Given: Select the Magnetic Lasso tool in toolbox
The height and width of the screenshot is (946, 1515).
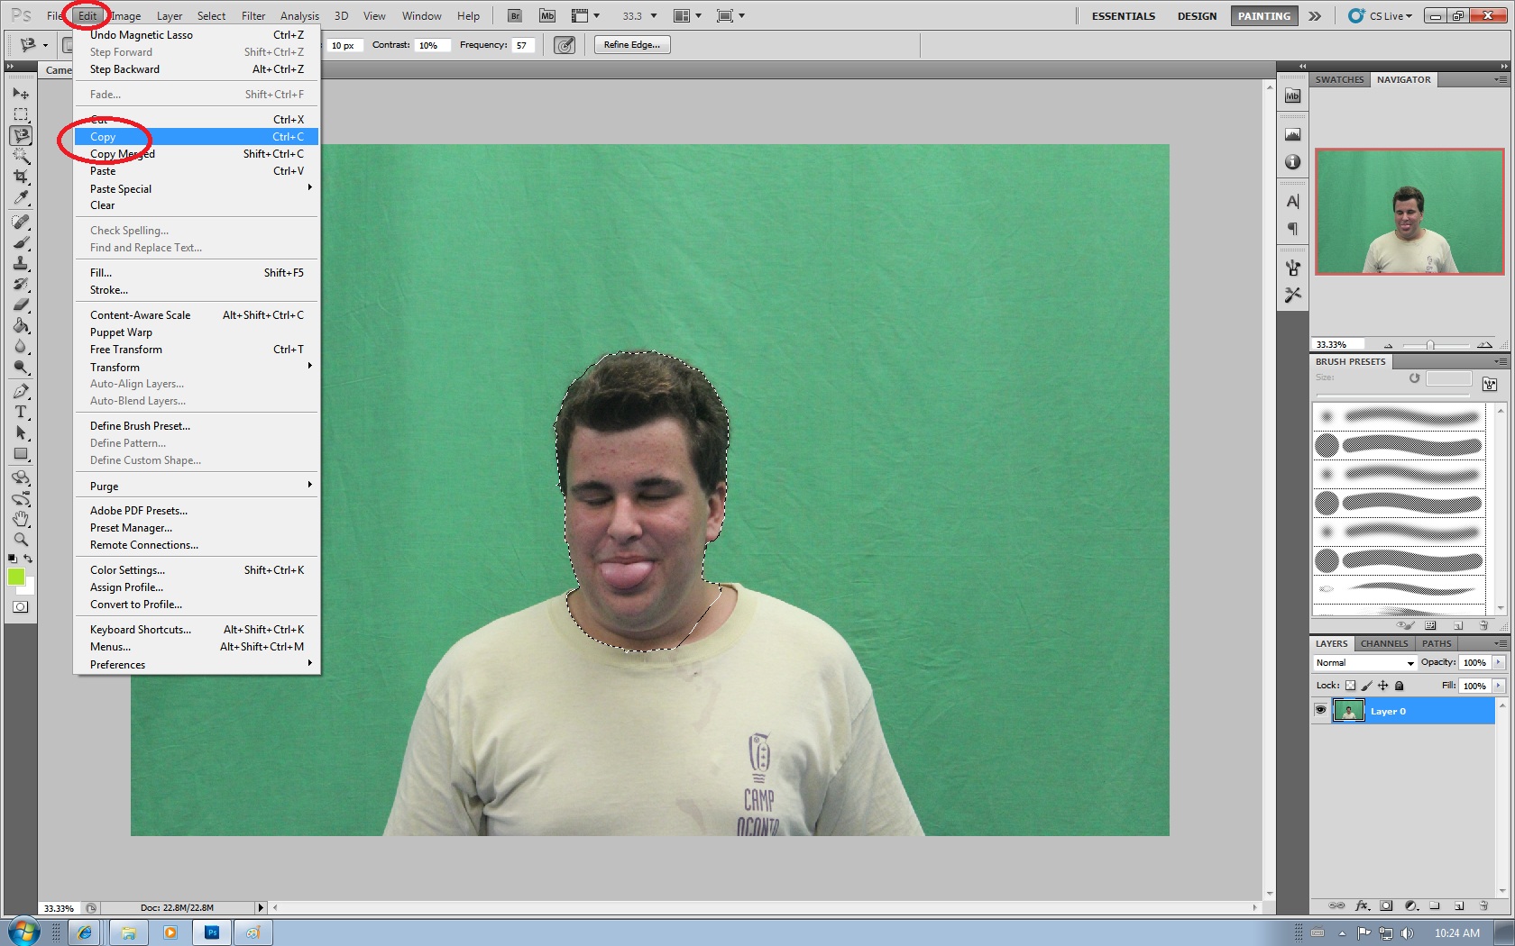Looking at the screenshot, I should (x=21, y=135).
